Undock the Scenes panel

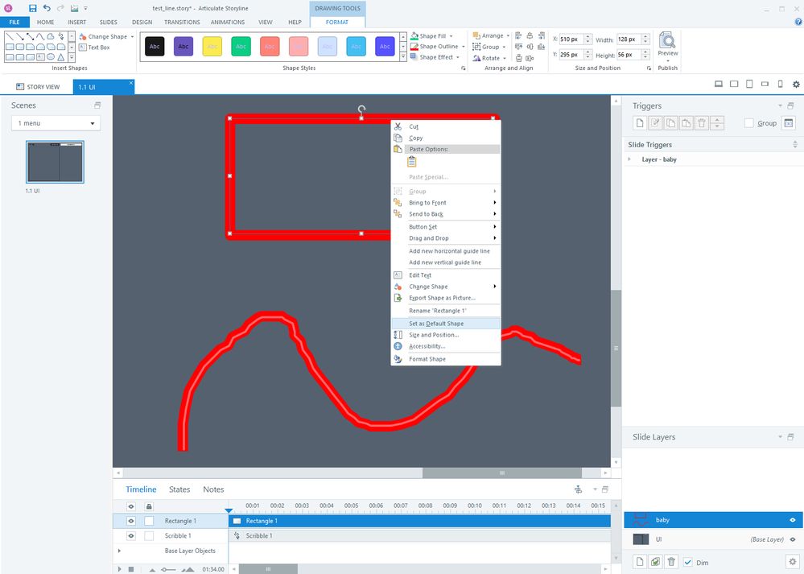[x=97, y=105]
